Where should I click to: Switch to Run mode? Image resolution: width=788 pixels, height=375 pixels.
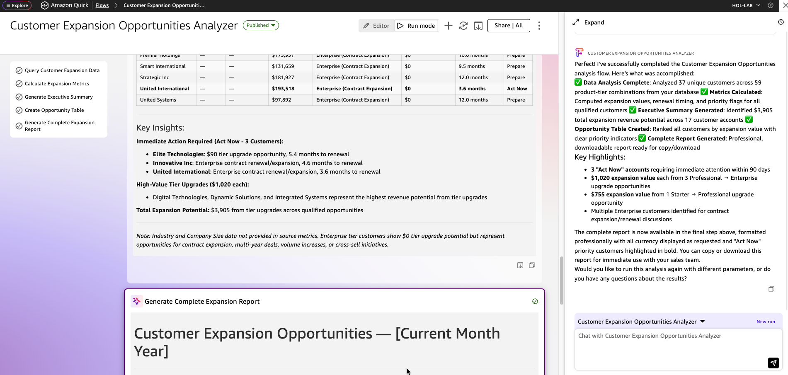click(416, 26)
